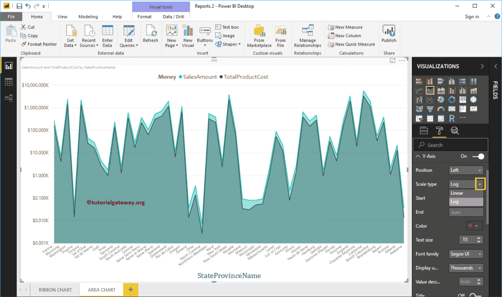This screenshot has width=502, height=297.
Task: Pick the Funnel chart visualization
Action: coord(430,108)
